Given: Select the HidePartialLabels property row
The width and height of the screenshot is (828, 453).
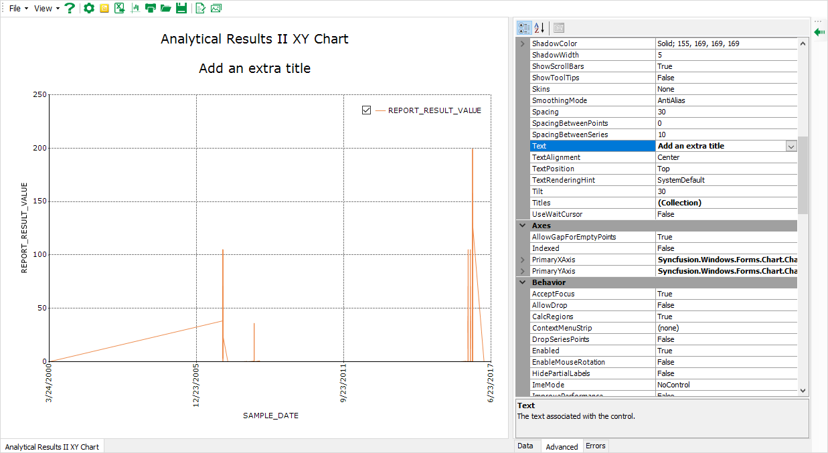Looking at the screenshot, I should pos(663,373).
